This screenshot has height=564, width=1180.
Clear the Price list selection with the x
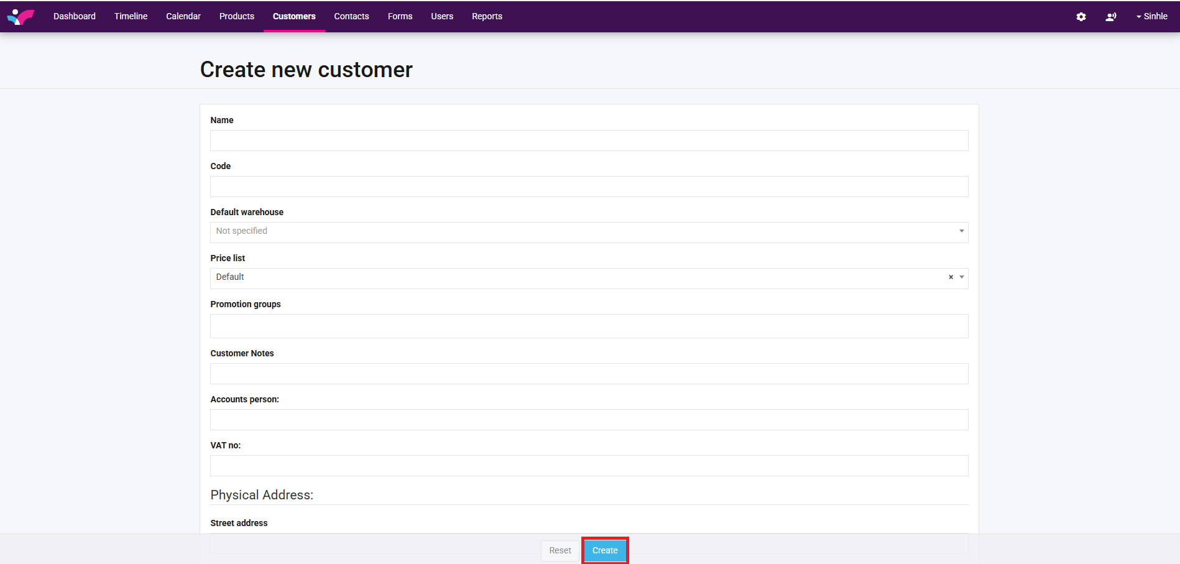[951, 277]
